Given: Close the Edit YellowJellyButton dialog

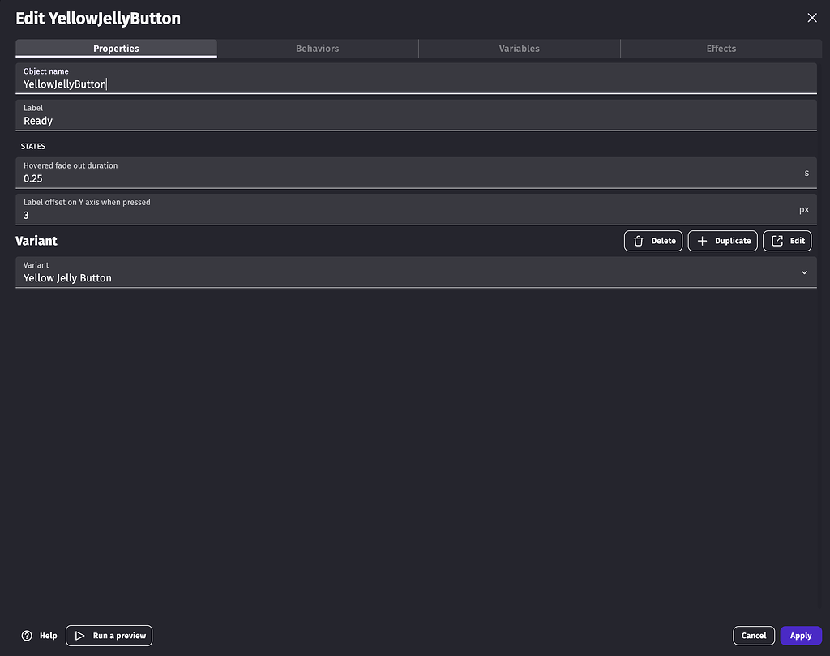Looking at the screenshot, I should (x=812, y=18).
